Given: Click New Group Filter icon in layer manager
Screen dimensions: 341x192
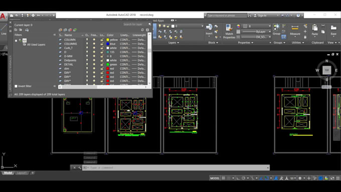Looking at the screenshot, I should click(x=21, y=30).
